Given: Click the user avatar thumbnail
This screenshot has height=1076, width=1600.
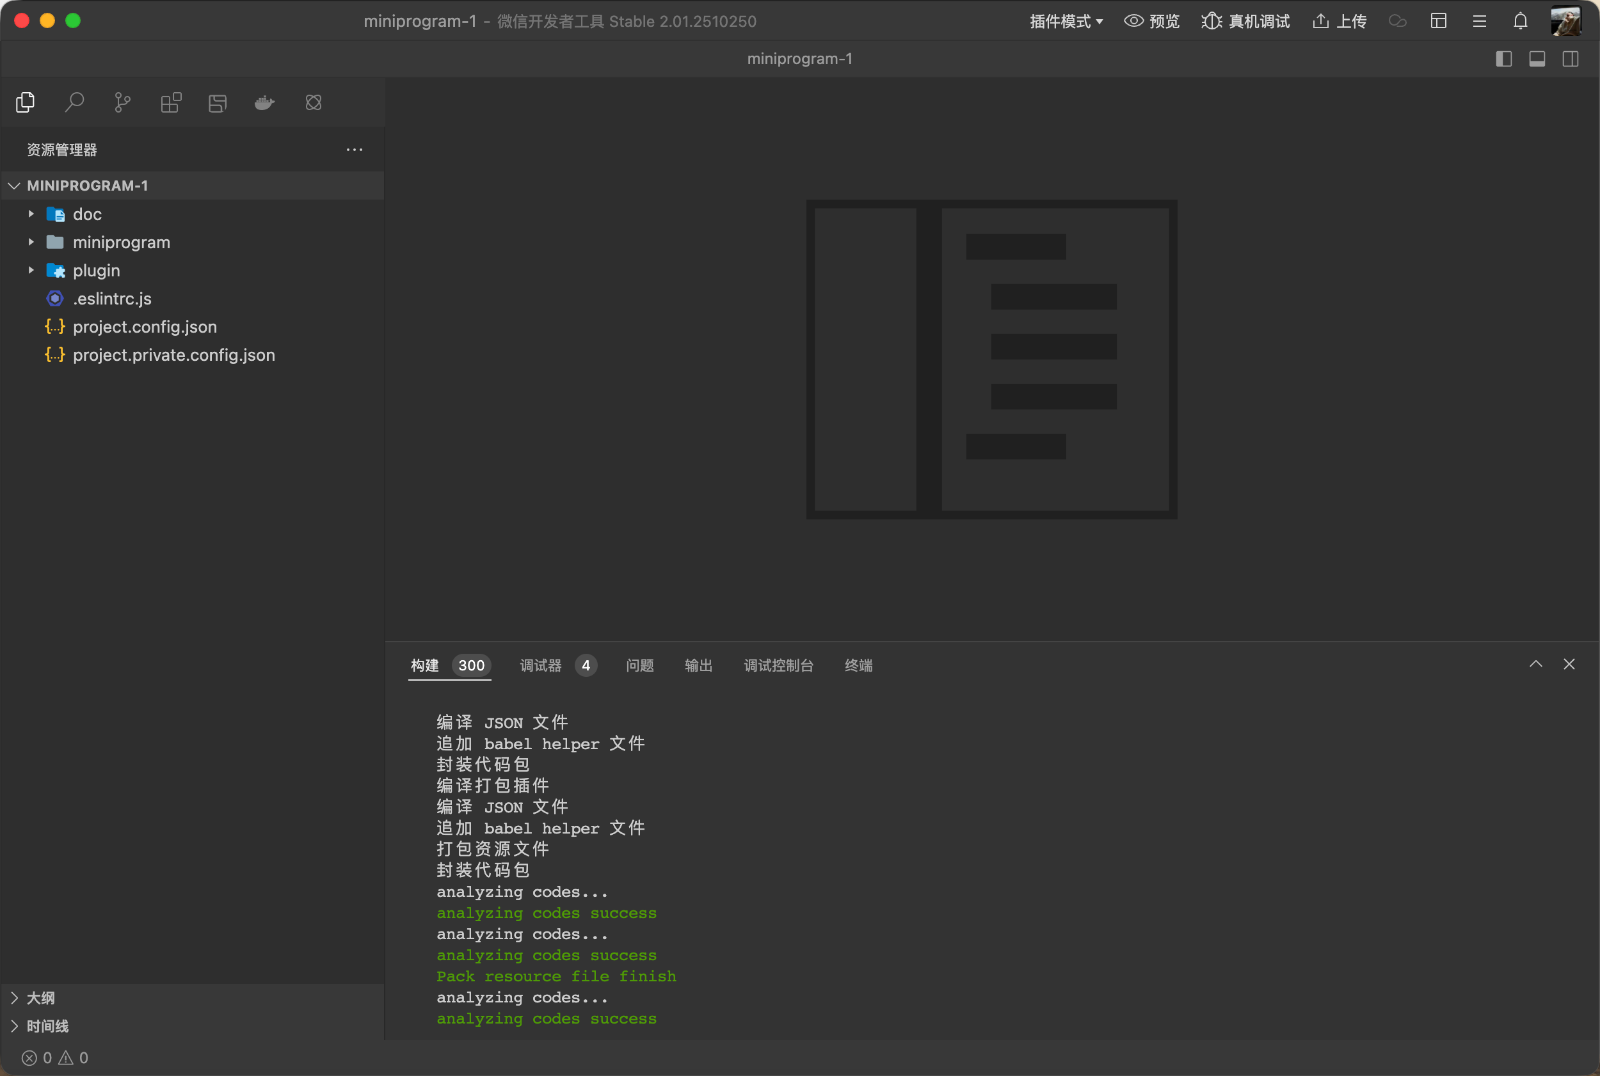Looking at the screenshot, I should 1566,21.
